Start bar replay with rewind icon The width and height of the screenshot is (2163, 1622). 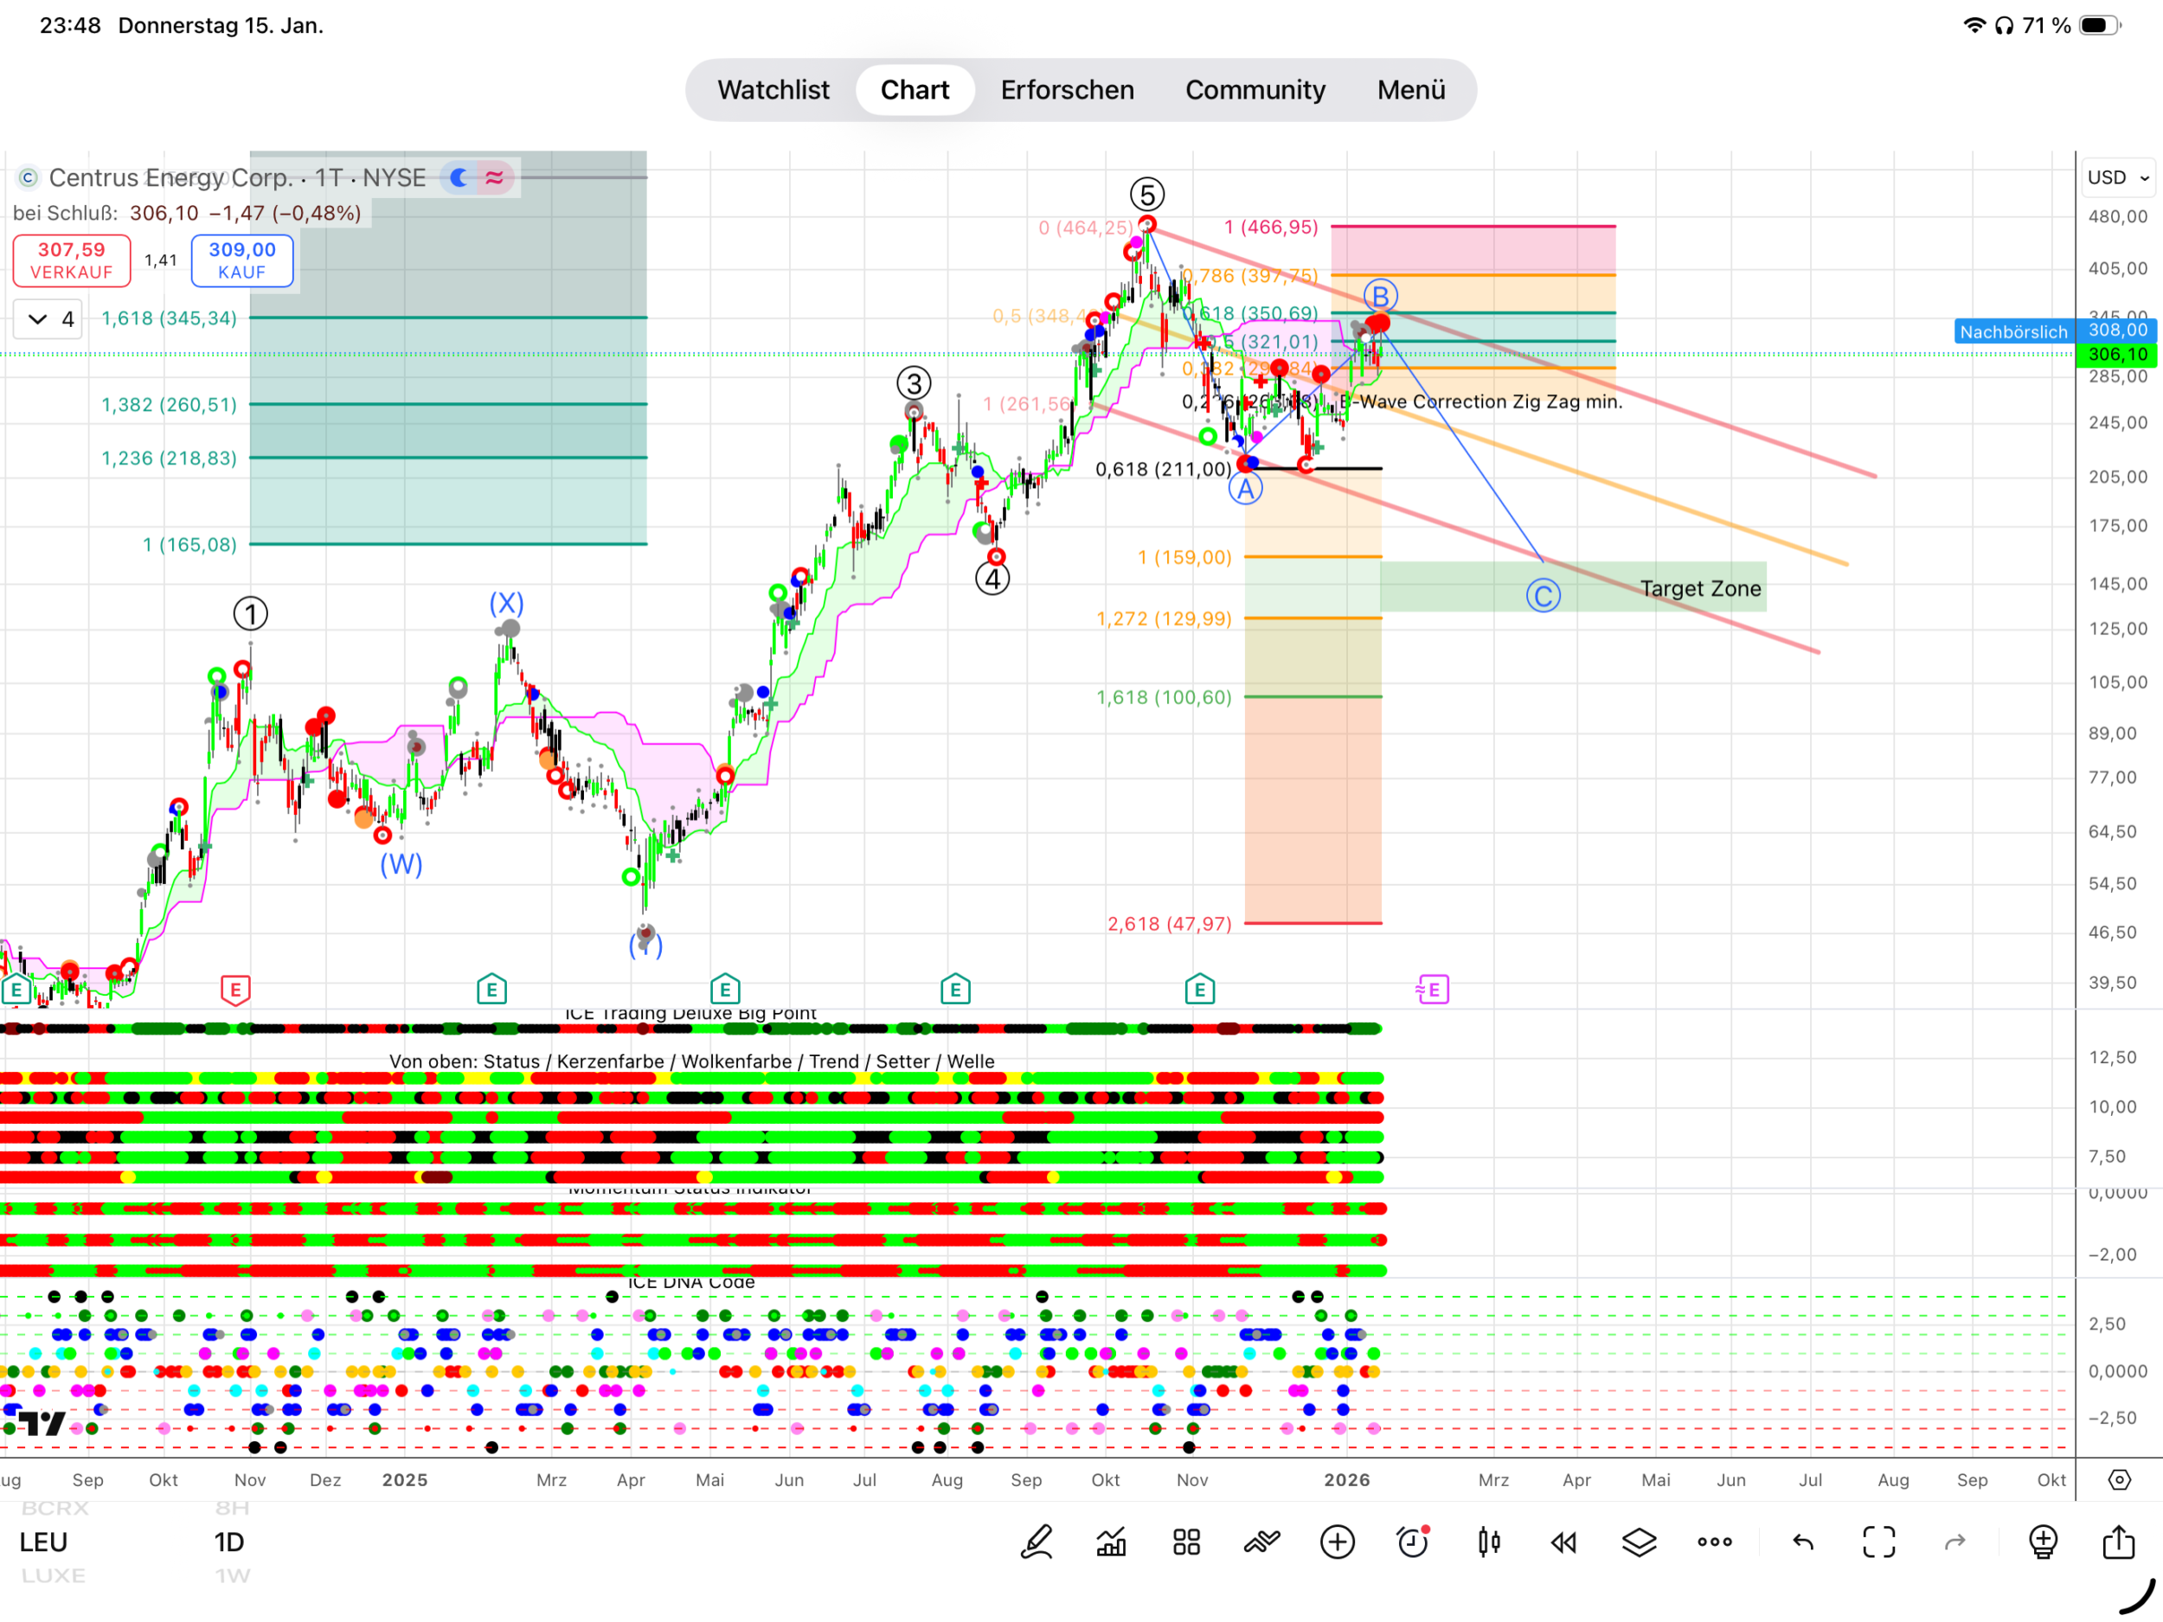point(1563,1542)
